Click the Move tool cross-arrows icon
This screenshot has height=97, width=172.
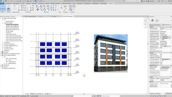click(38, 10)
